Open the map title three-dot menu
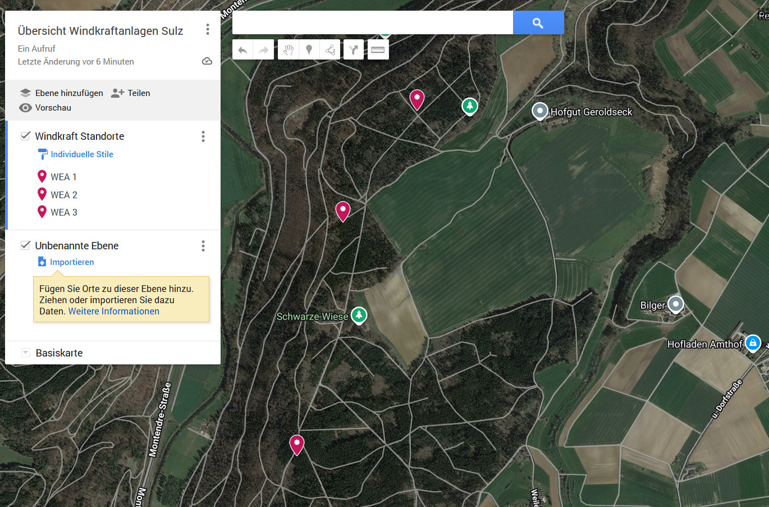769x507 pixels. (208, 29)
